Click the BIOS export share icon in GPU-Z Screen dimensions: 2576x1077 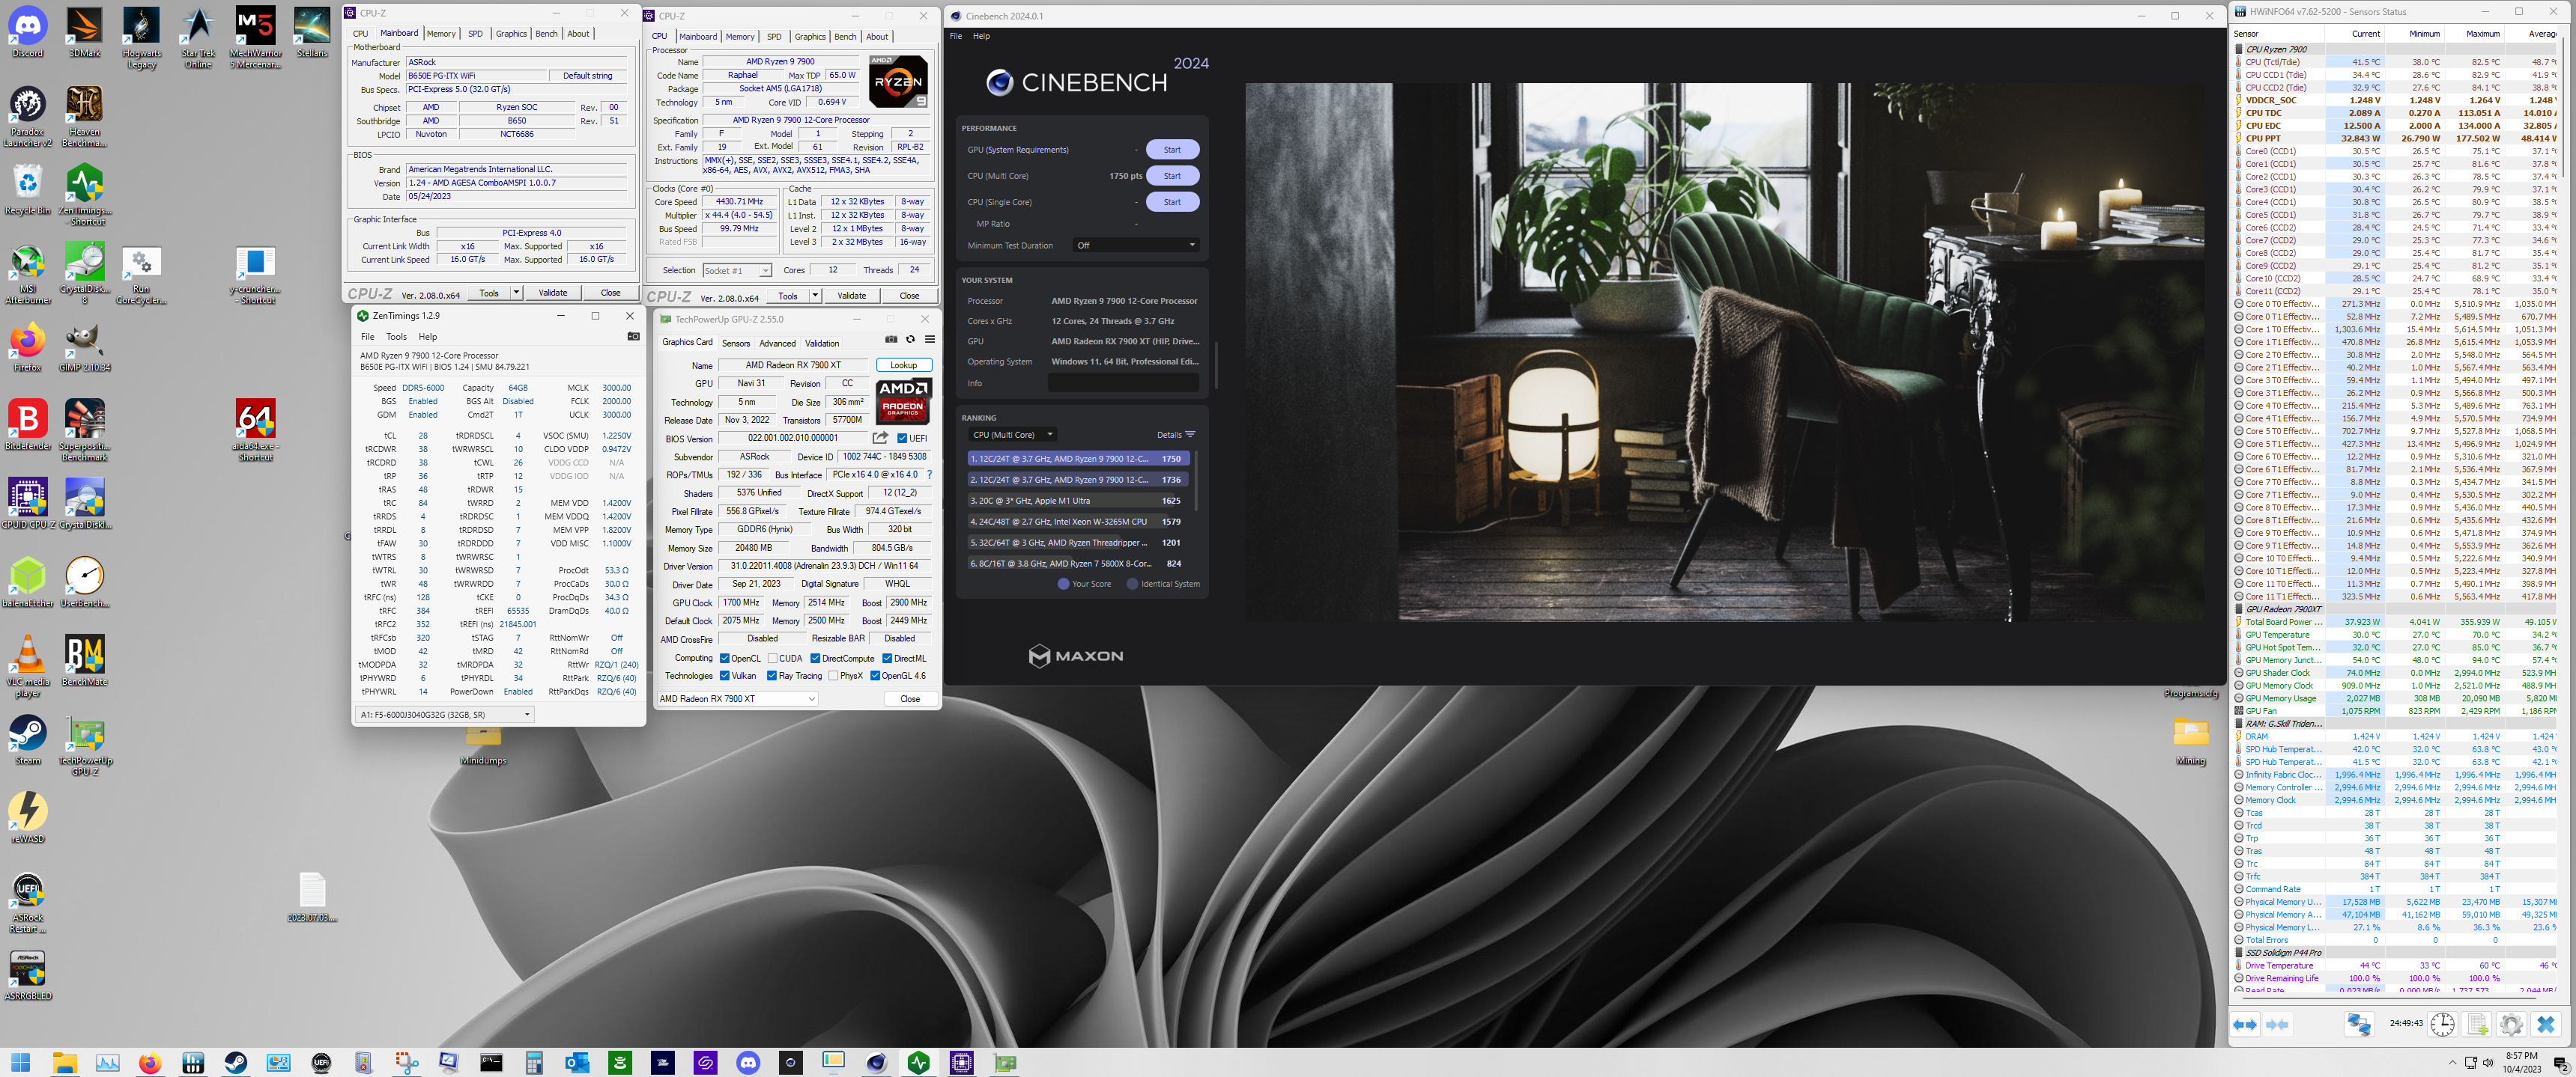(880, 438)
